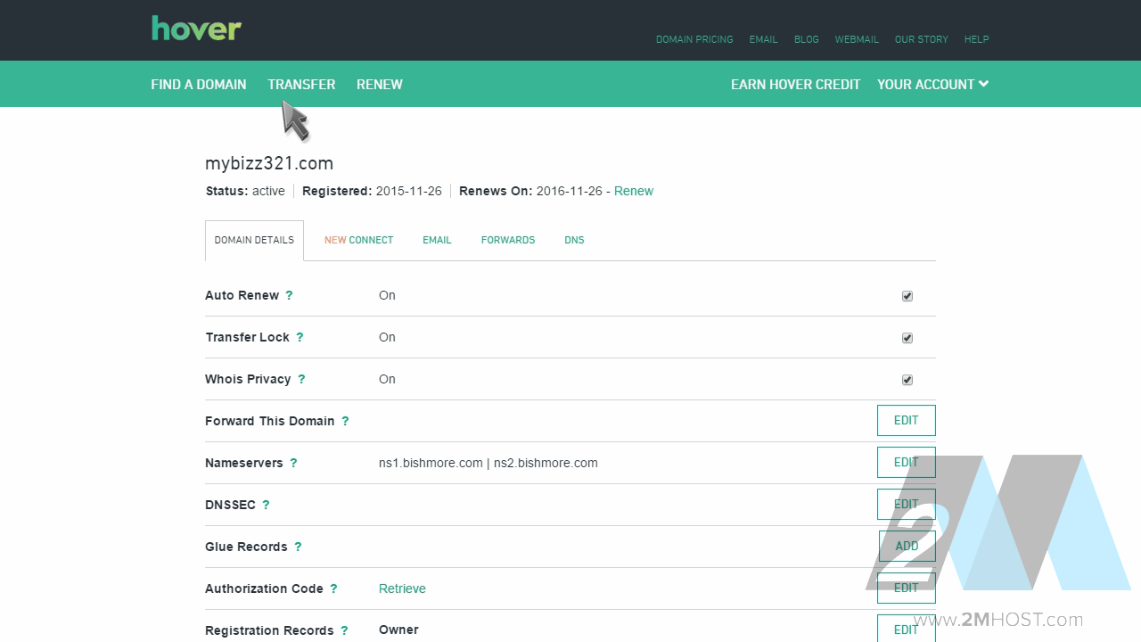
Task: Click the Owner value in Registration Records
Action: (398, 630)
